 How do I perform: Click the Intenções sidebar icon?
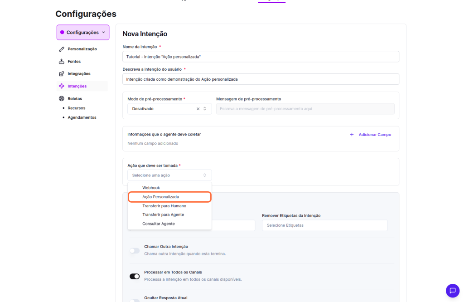tap(62, 86)
